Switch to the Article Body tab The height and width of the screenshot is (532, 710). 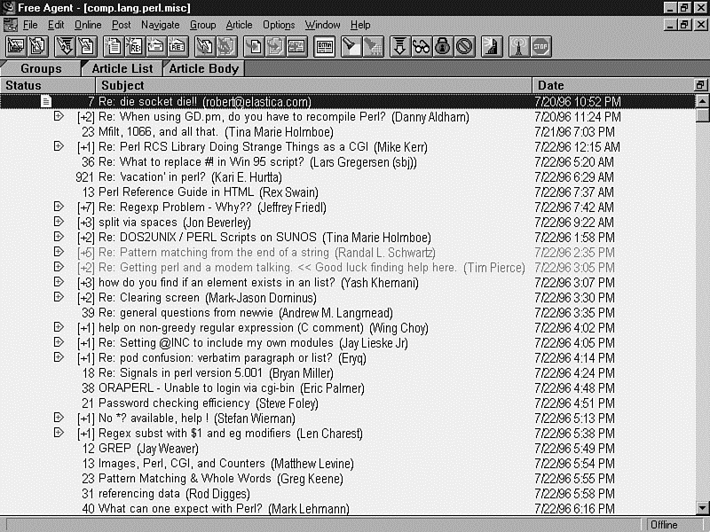click(204, 68)
